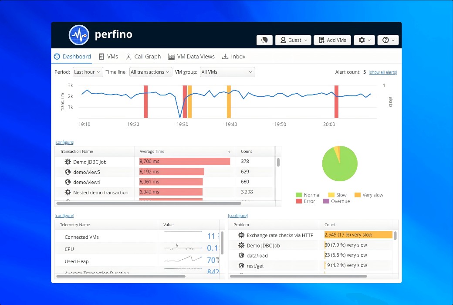Sort transactions by Count column header
Image resolution: width=453 pixels, height=305 pixels.
255,152
